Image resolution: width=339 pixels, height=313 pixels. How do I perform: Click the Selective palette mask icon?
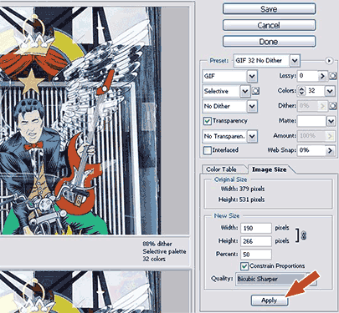(255, 91)
